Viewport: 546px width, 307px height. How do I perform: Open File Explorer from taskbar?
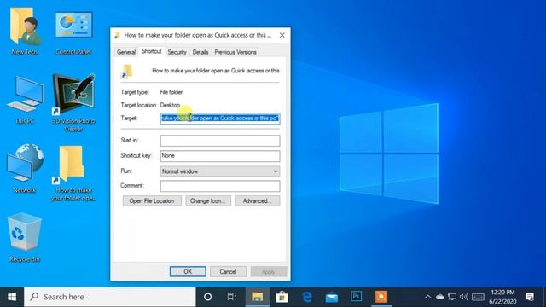(x=258, y=297)
